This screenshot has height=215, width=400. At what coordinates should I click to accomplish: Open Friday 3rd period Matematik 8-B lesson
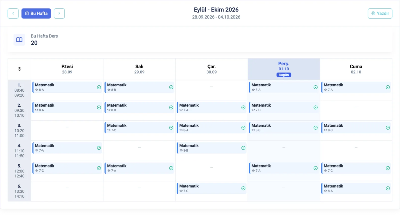pyautogui.click(x=356, y=128)
